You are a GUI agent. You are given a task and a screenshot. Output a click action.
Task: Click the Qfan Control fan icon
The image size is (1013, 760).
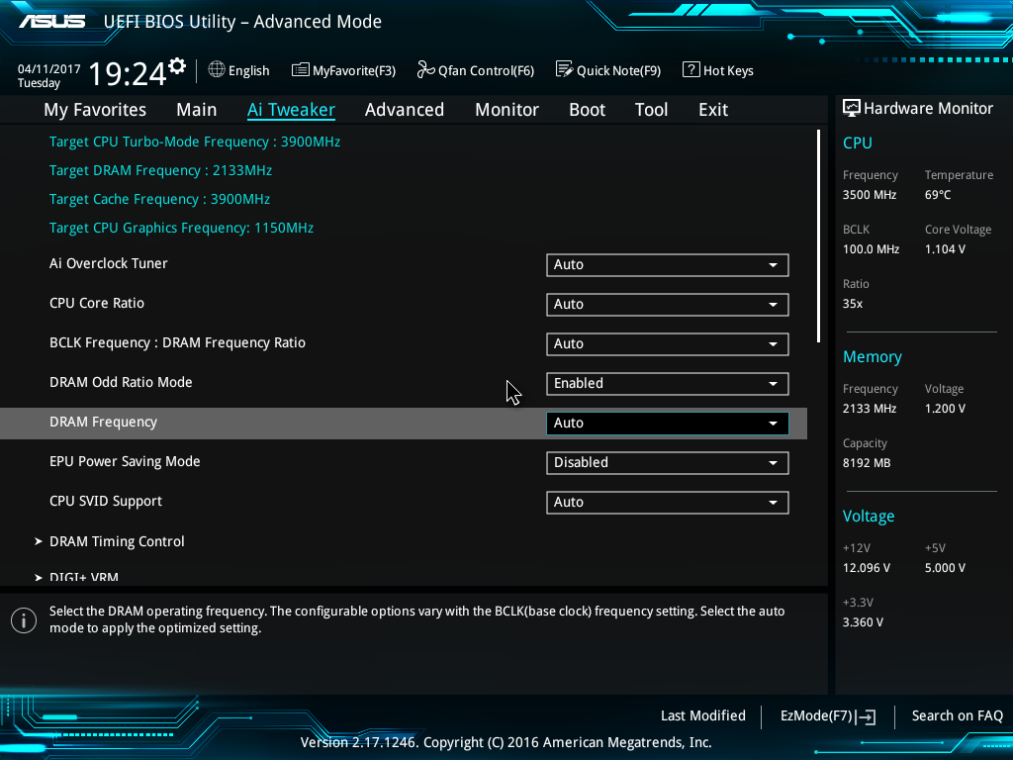(x=425, y=69)
